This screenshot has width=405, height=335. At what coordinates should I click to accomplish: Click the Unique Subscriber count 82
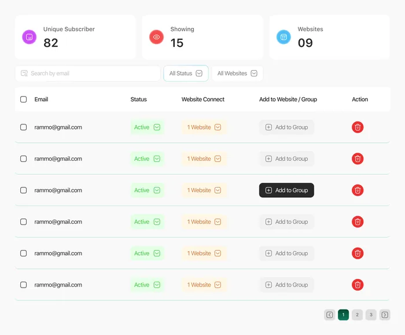point(51,43)
